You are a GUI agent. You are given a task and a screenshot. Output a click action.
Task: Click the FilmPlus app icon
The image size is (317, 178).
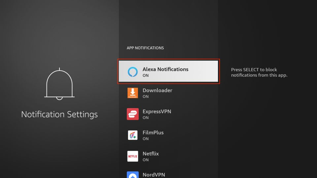[133, 135]
